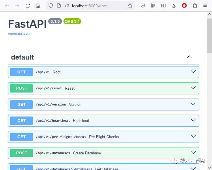This screenshot has height=170, width=212.
Task: Expand the POST /api/v1/reset endpoint arrow
Action: tap(193, 88)
